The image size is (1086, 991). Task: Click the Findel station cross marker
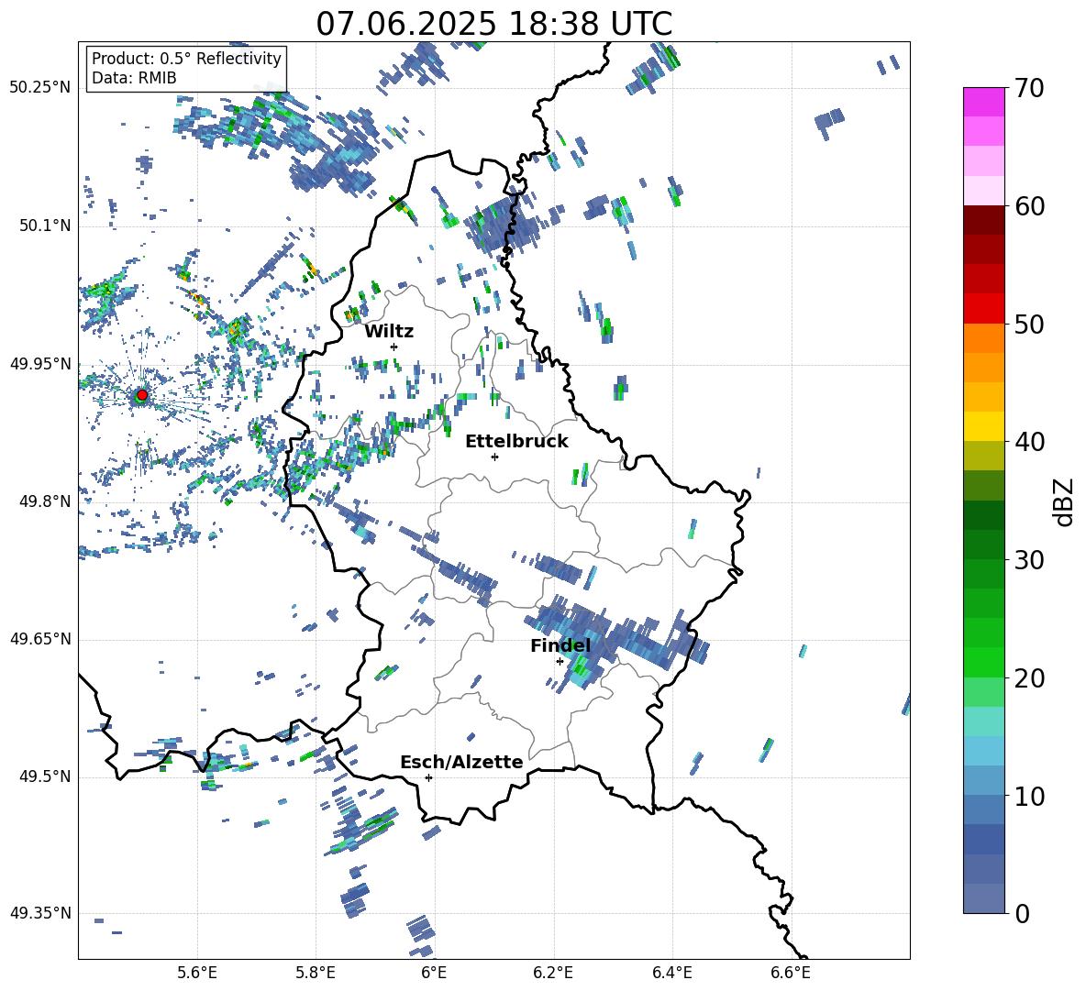coord(560,662)
